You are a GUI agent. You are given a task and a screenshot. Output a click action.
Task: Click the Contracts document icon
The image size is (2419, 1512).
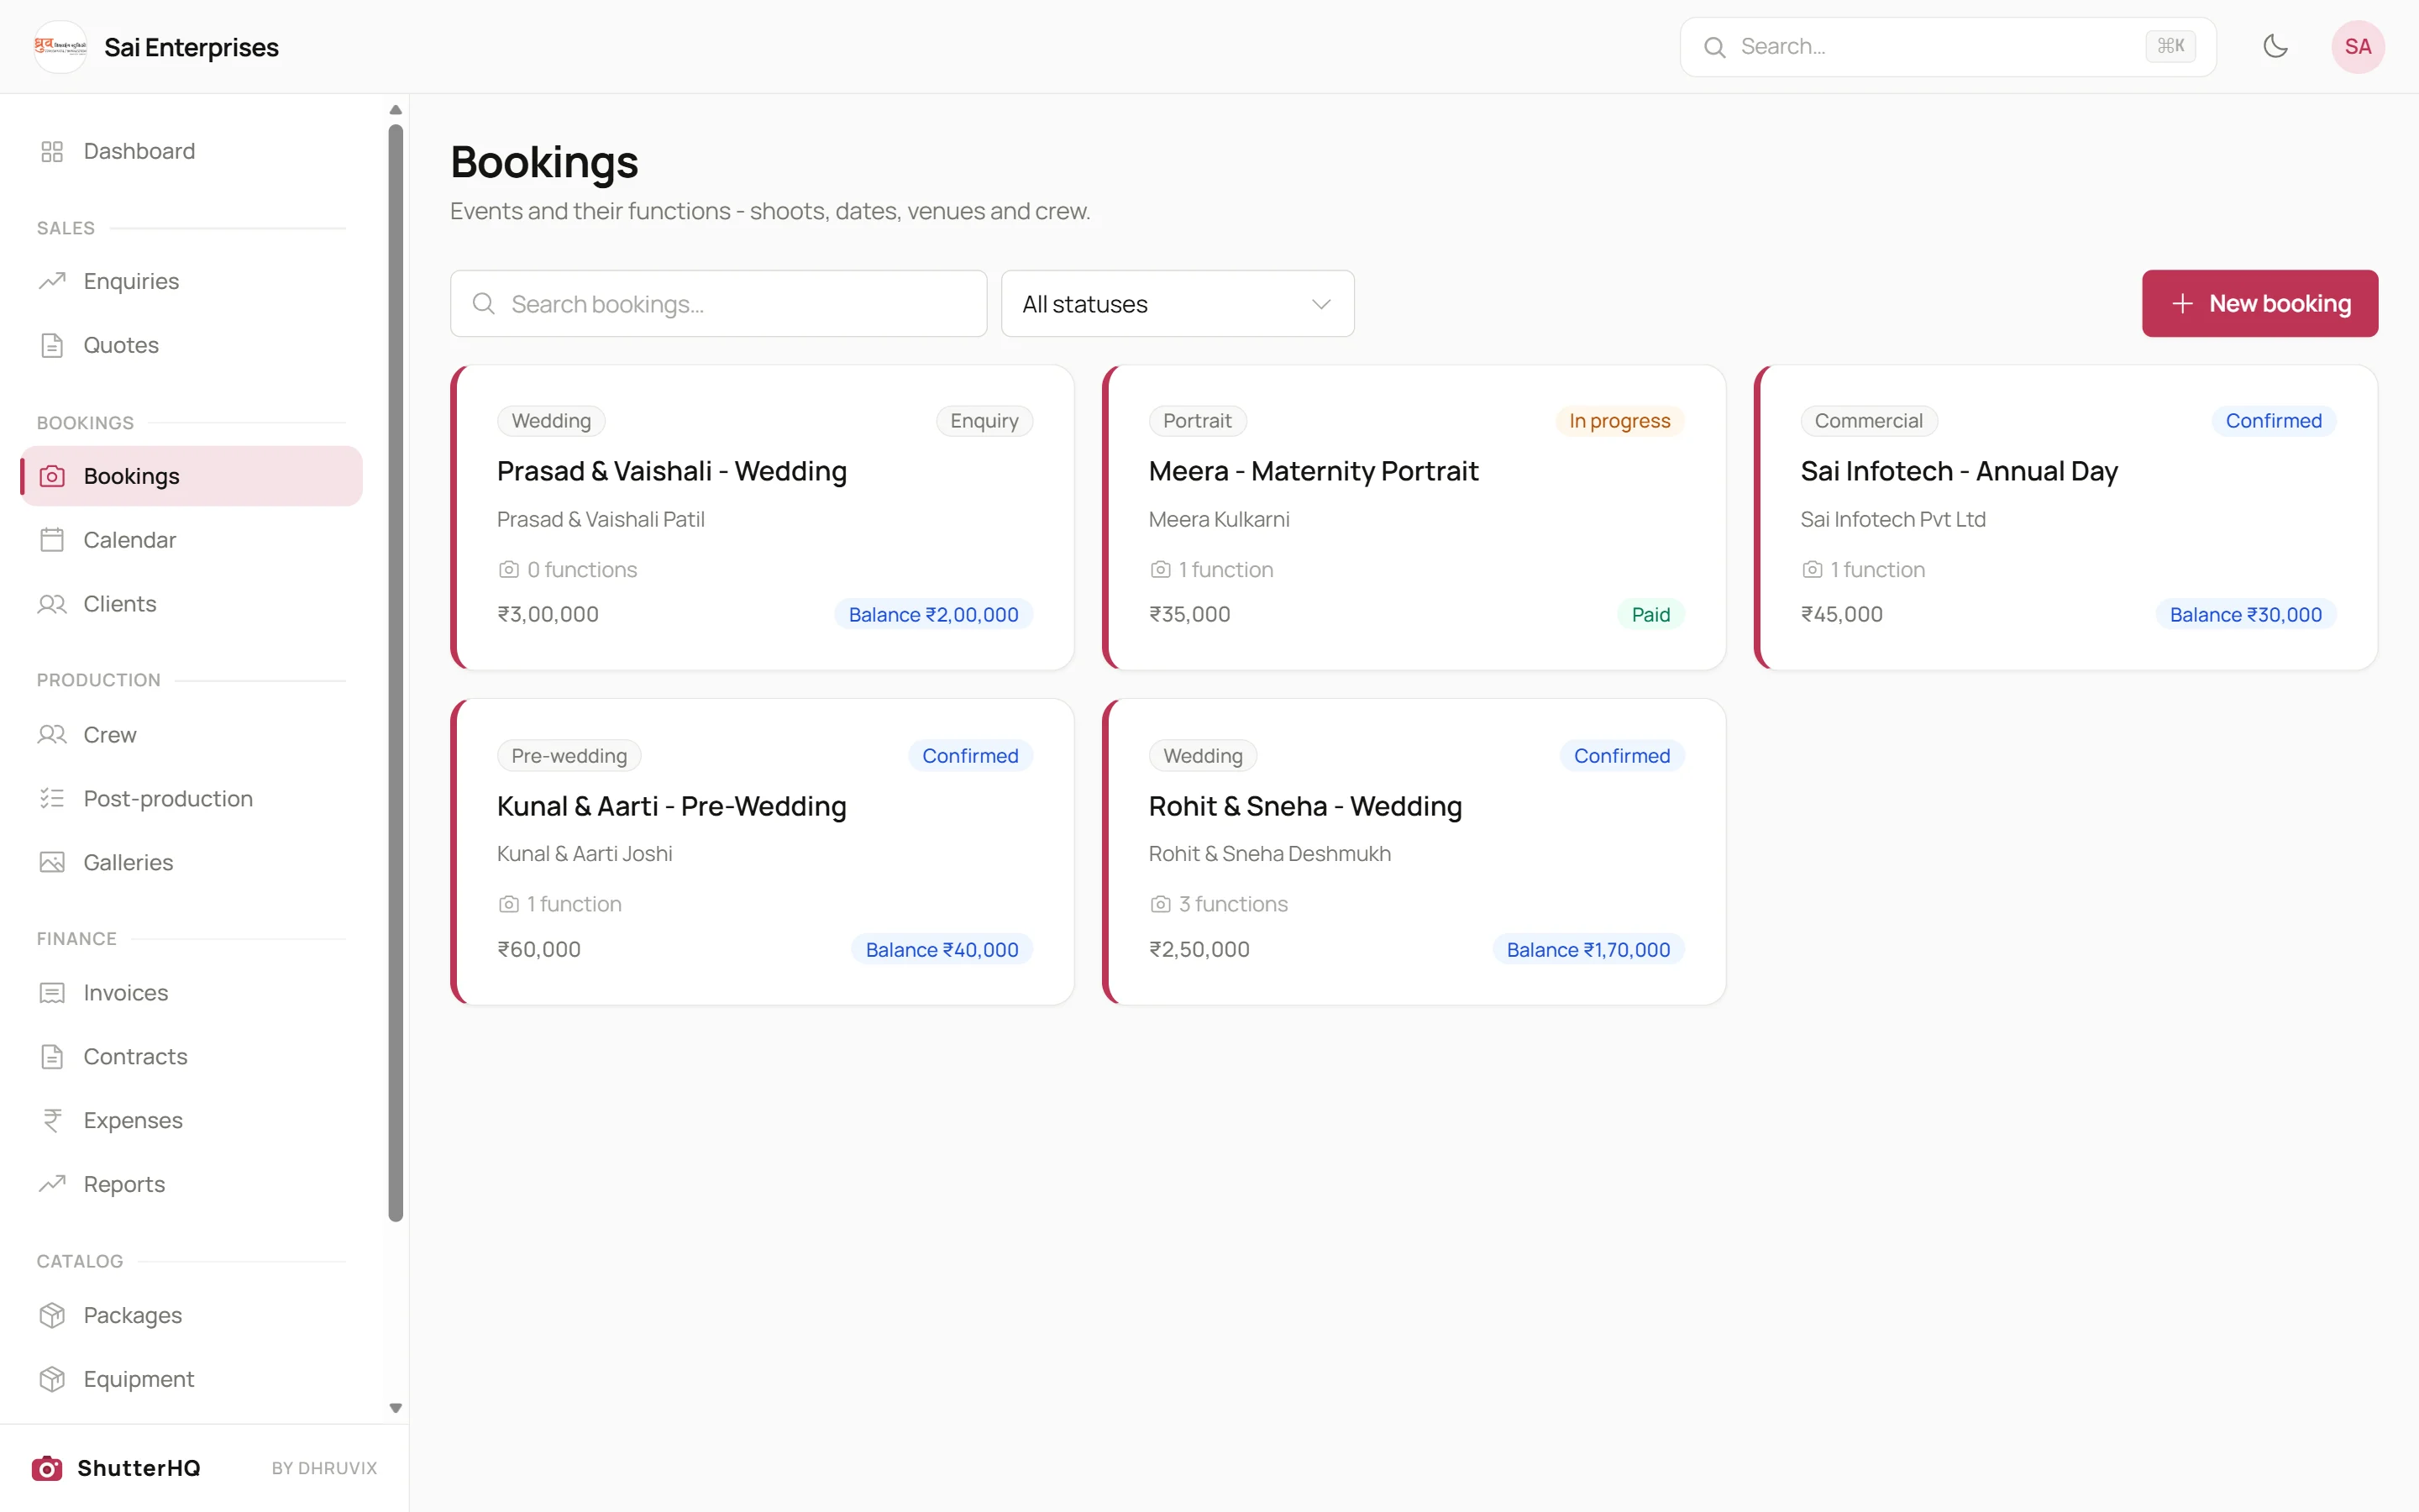tap(52, 1057)
